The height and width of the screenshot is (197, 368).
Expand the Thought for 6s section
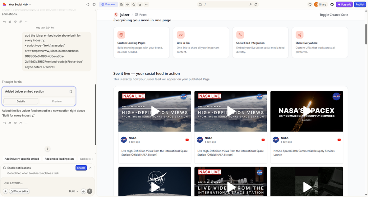tap(12, 82)
